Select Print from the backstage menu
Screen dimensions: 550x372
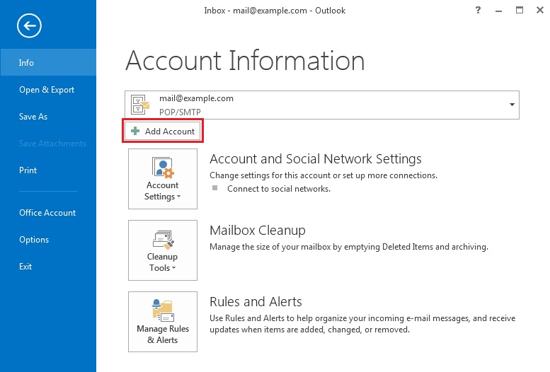[48, 170]
